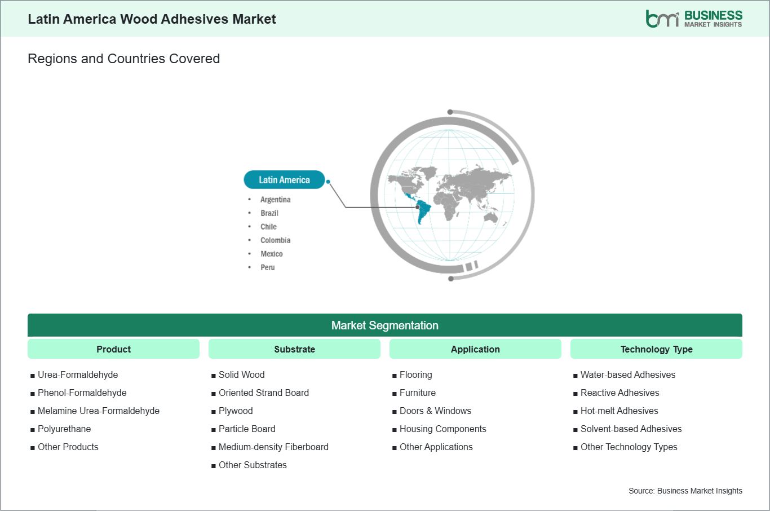The height and width of the screenshot is (511, 770).
Task: Click the Other Substrates item
Action: tap(253, 465)
